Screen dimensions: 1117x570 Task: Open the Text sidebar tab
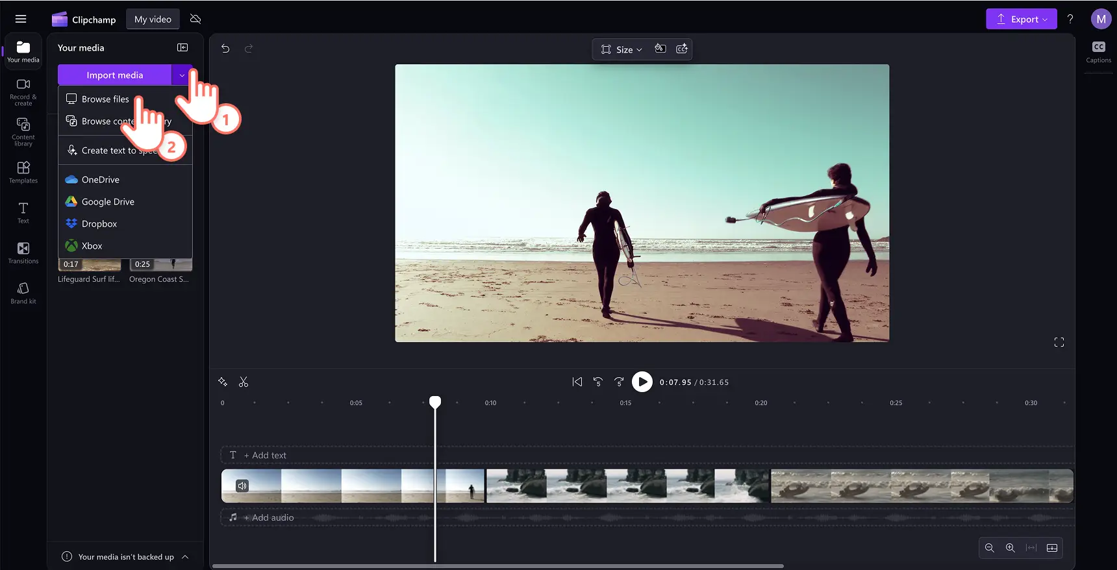click(x=23, y=212)
